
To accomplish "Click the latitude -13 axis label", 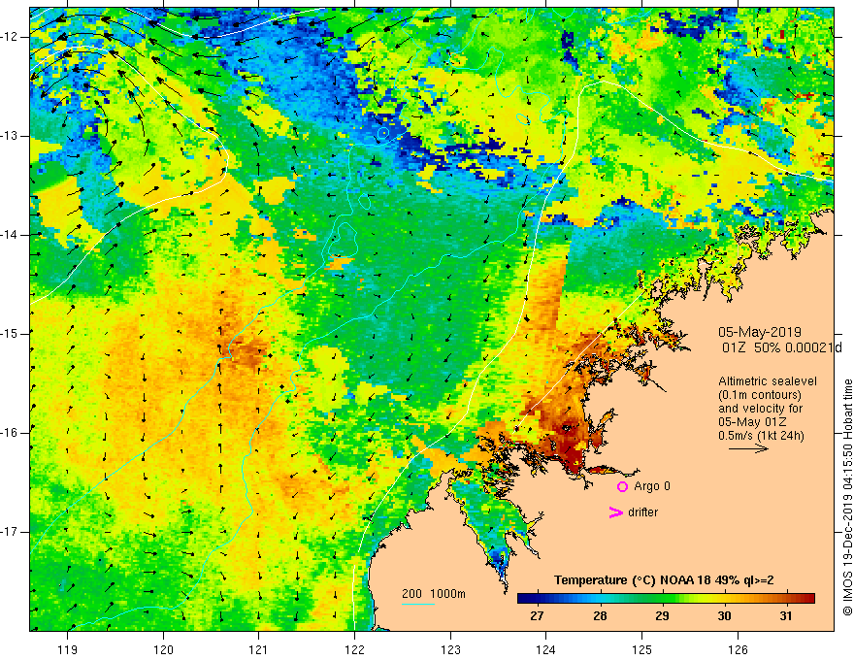I will pyautogui.click(x=10, y=136).
